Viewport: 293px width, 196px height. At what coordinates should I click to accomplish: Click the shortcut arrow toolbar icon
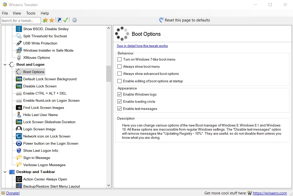pyautogui.click(x=59, y=20)
